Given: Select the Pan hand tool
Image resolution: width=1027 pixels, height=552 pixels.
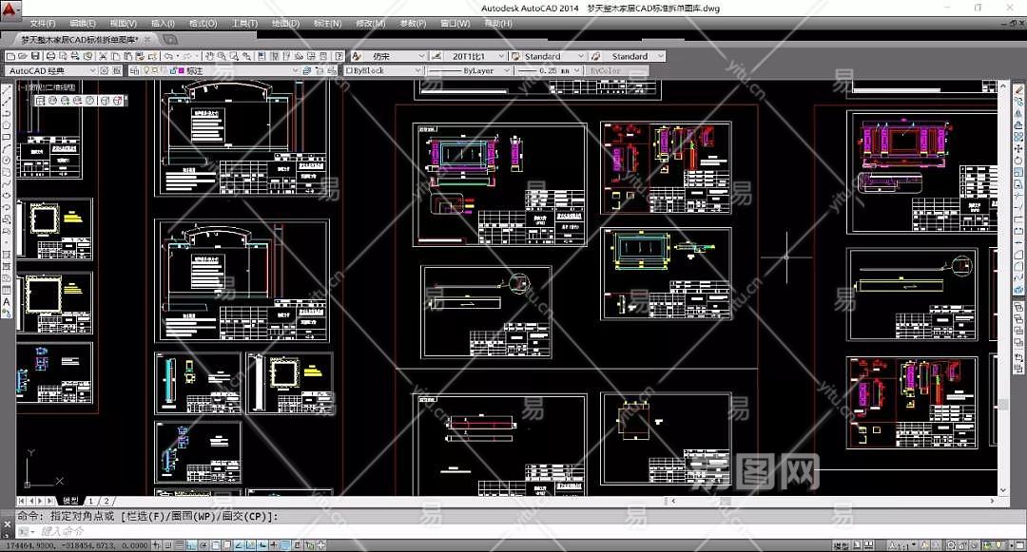Looking at the screenshot, I should pyautogui.click(x=209, y=56).
